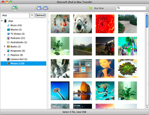Expand the Playlists node
The height and width of the screenshot is (115, 149).
coord(5,55)
